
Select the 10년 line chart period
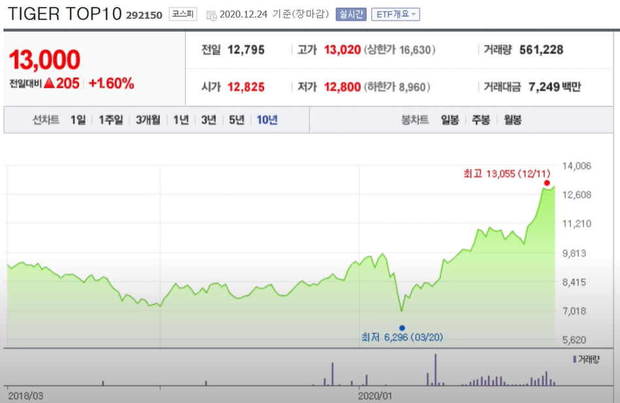(267, 120)
